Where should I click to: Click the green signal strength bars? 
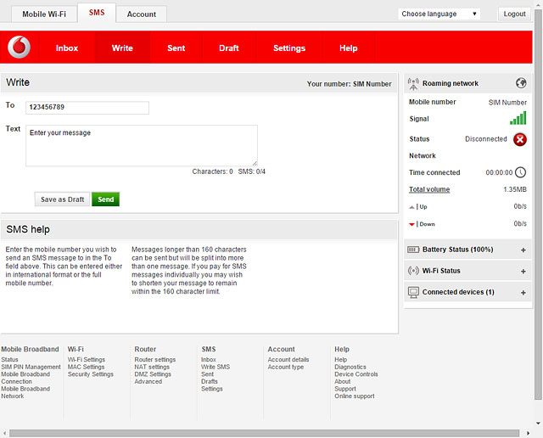[518, 119]
